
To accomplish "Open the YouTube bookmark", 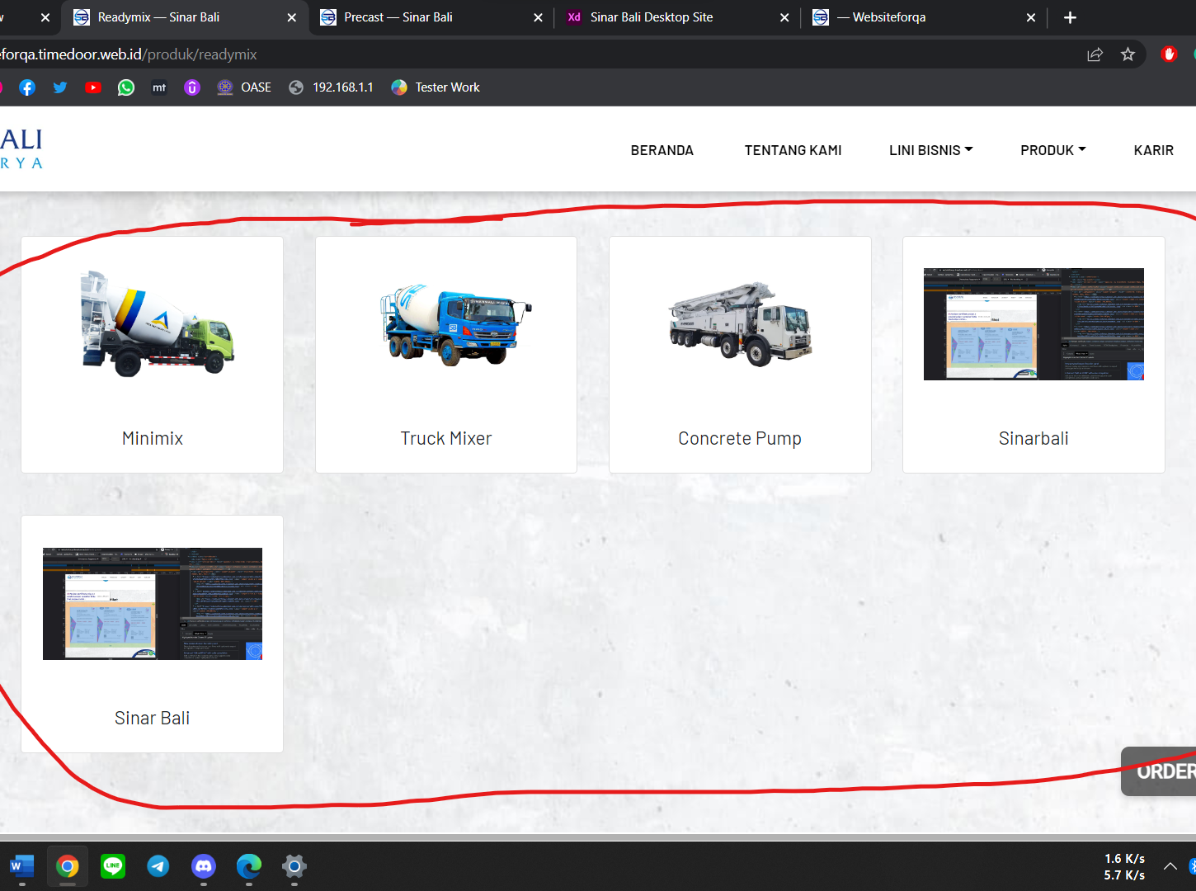I will point(93,87).
